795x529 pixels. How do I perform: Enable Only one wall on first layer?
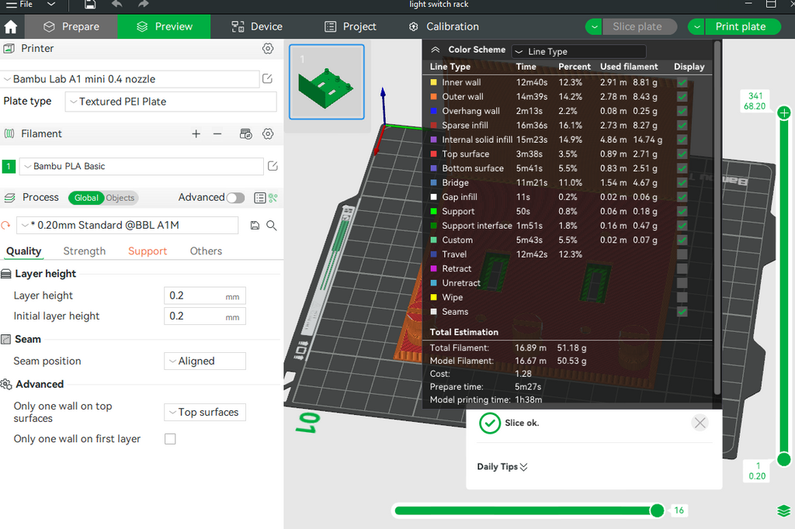coord(170,439)
